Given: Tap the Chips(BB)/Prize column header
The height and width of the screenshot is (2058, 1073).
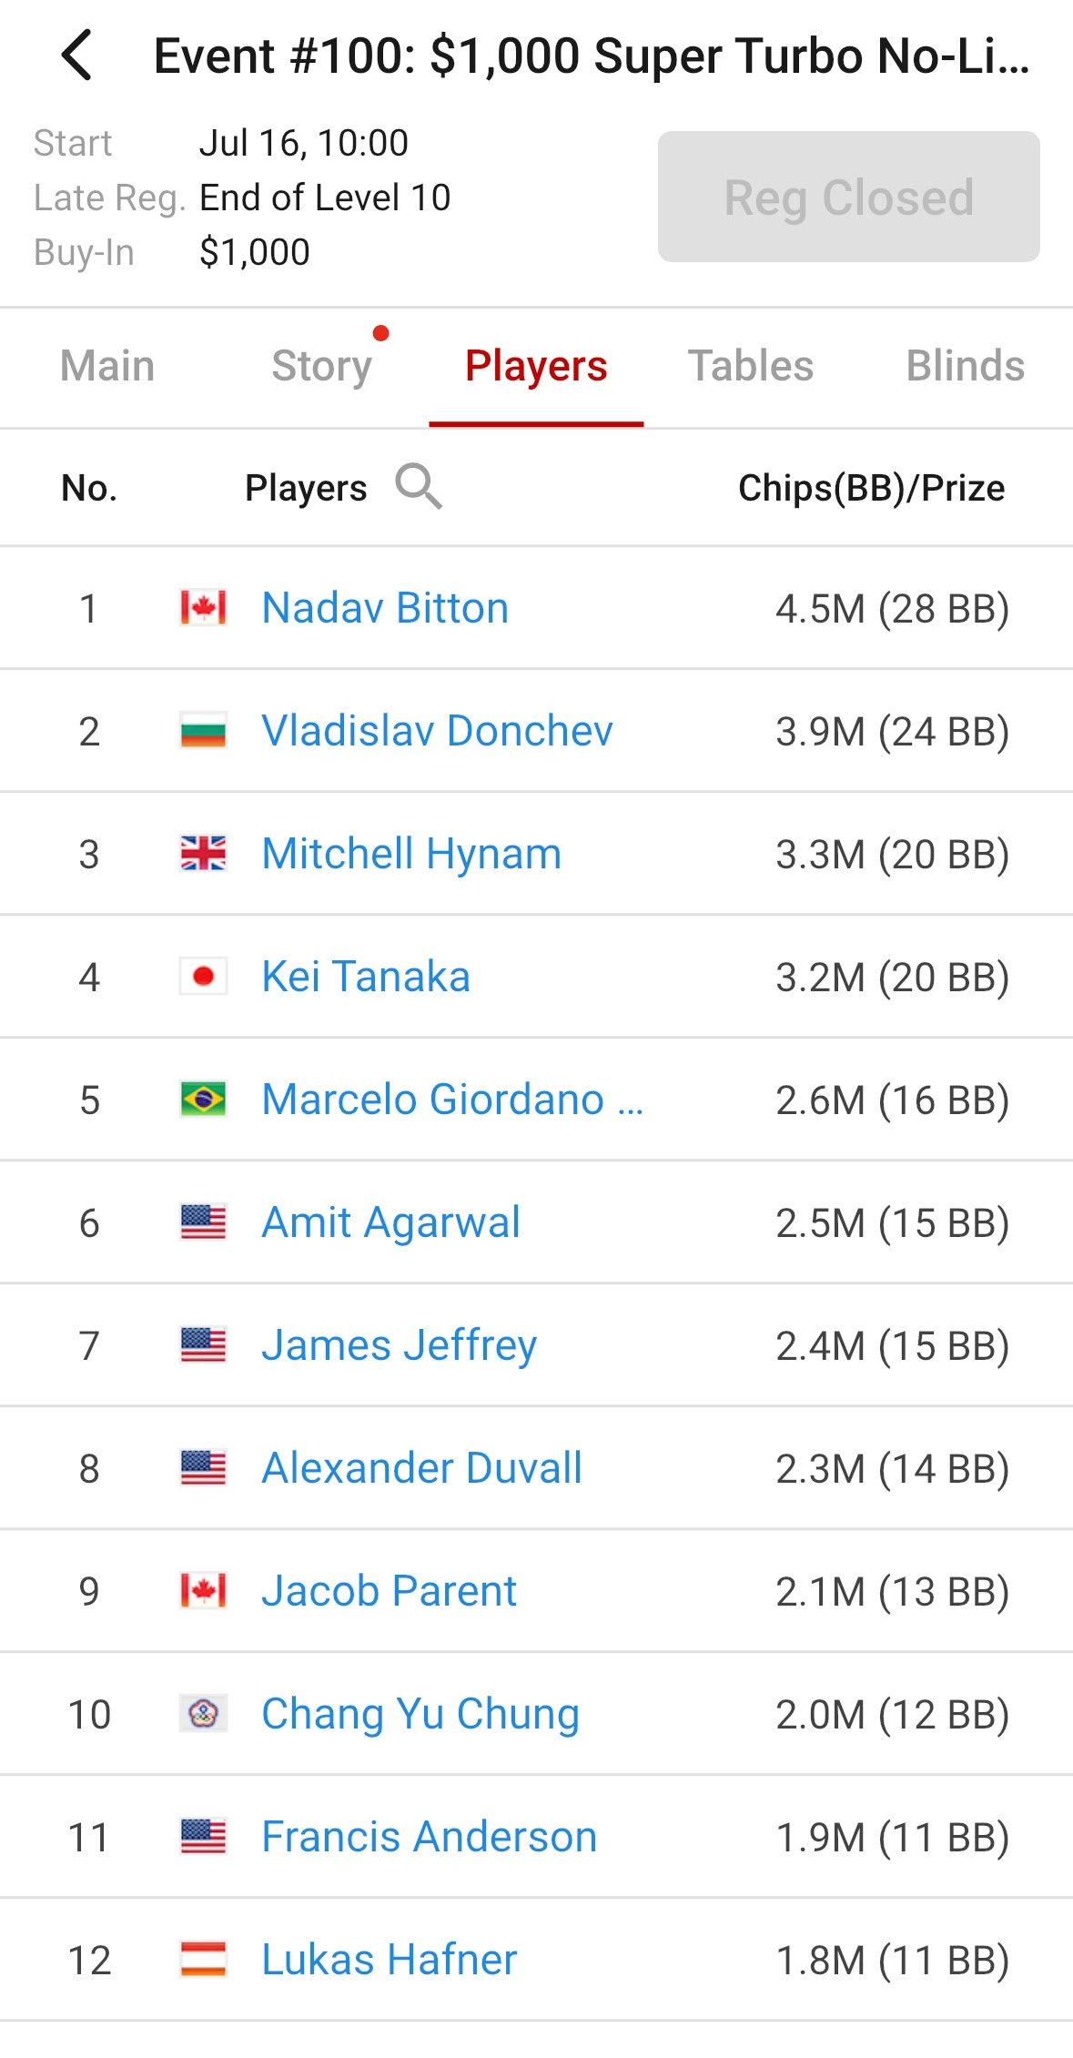Looking at the screenshot, I should click(x=871, y=488).
